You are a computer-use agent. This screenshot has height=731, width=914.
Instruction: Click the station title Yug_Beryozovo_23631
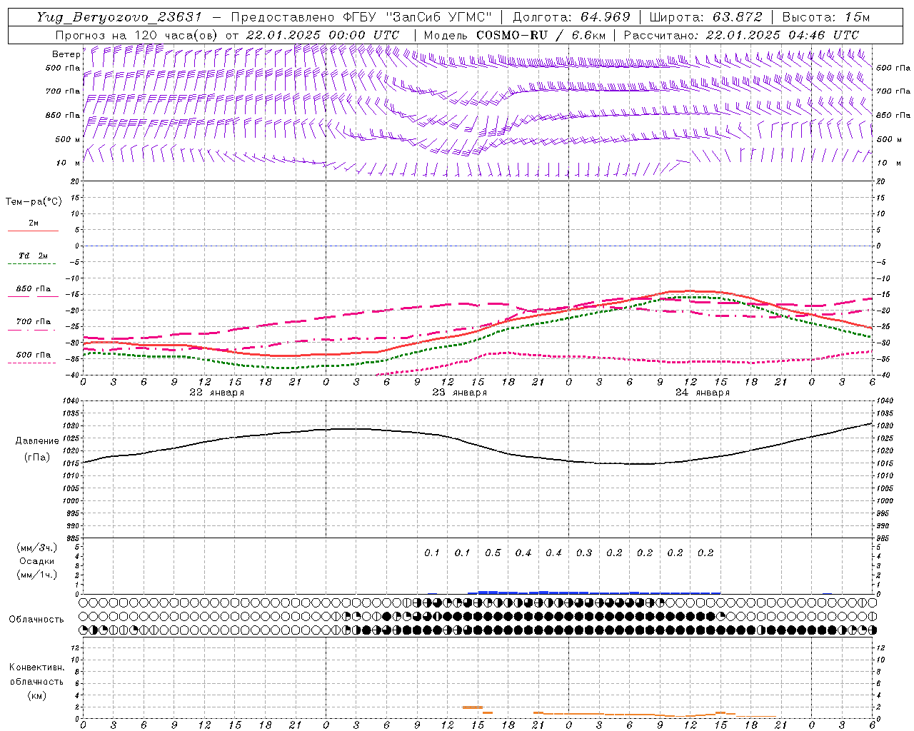[119, 17]
